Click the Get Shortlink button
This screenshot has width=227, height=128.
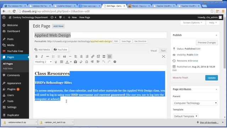click(140, 41)
